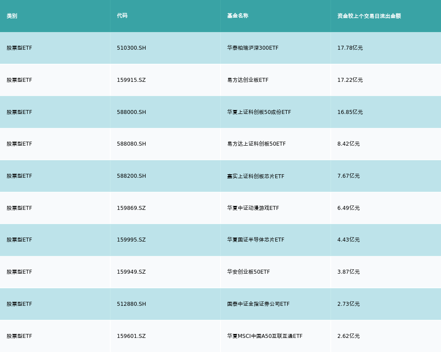Click outflow value 16.85亿元
441x352 pixels.
point(350,112)
